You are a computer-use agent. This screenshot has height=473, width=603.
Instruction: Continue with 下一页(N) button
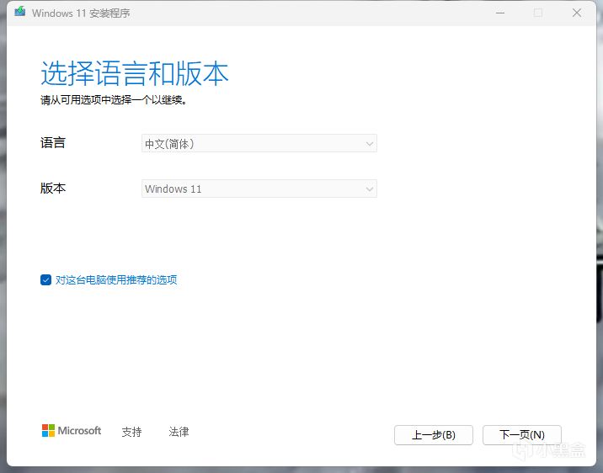coord(522,435)
